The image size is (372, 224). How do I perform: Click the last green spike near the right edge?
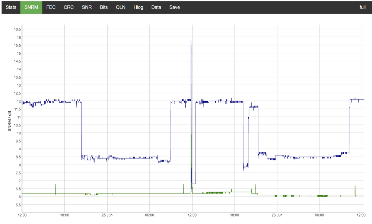tap(355, 186)
